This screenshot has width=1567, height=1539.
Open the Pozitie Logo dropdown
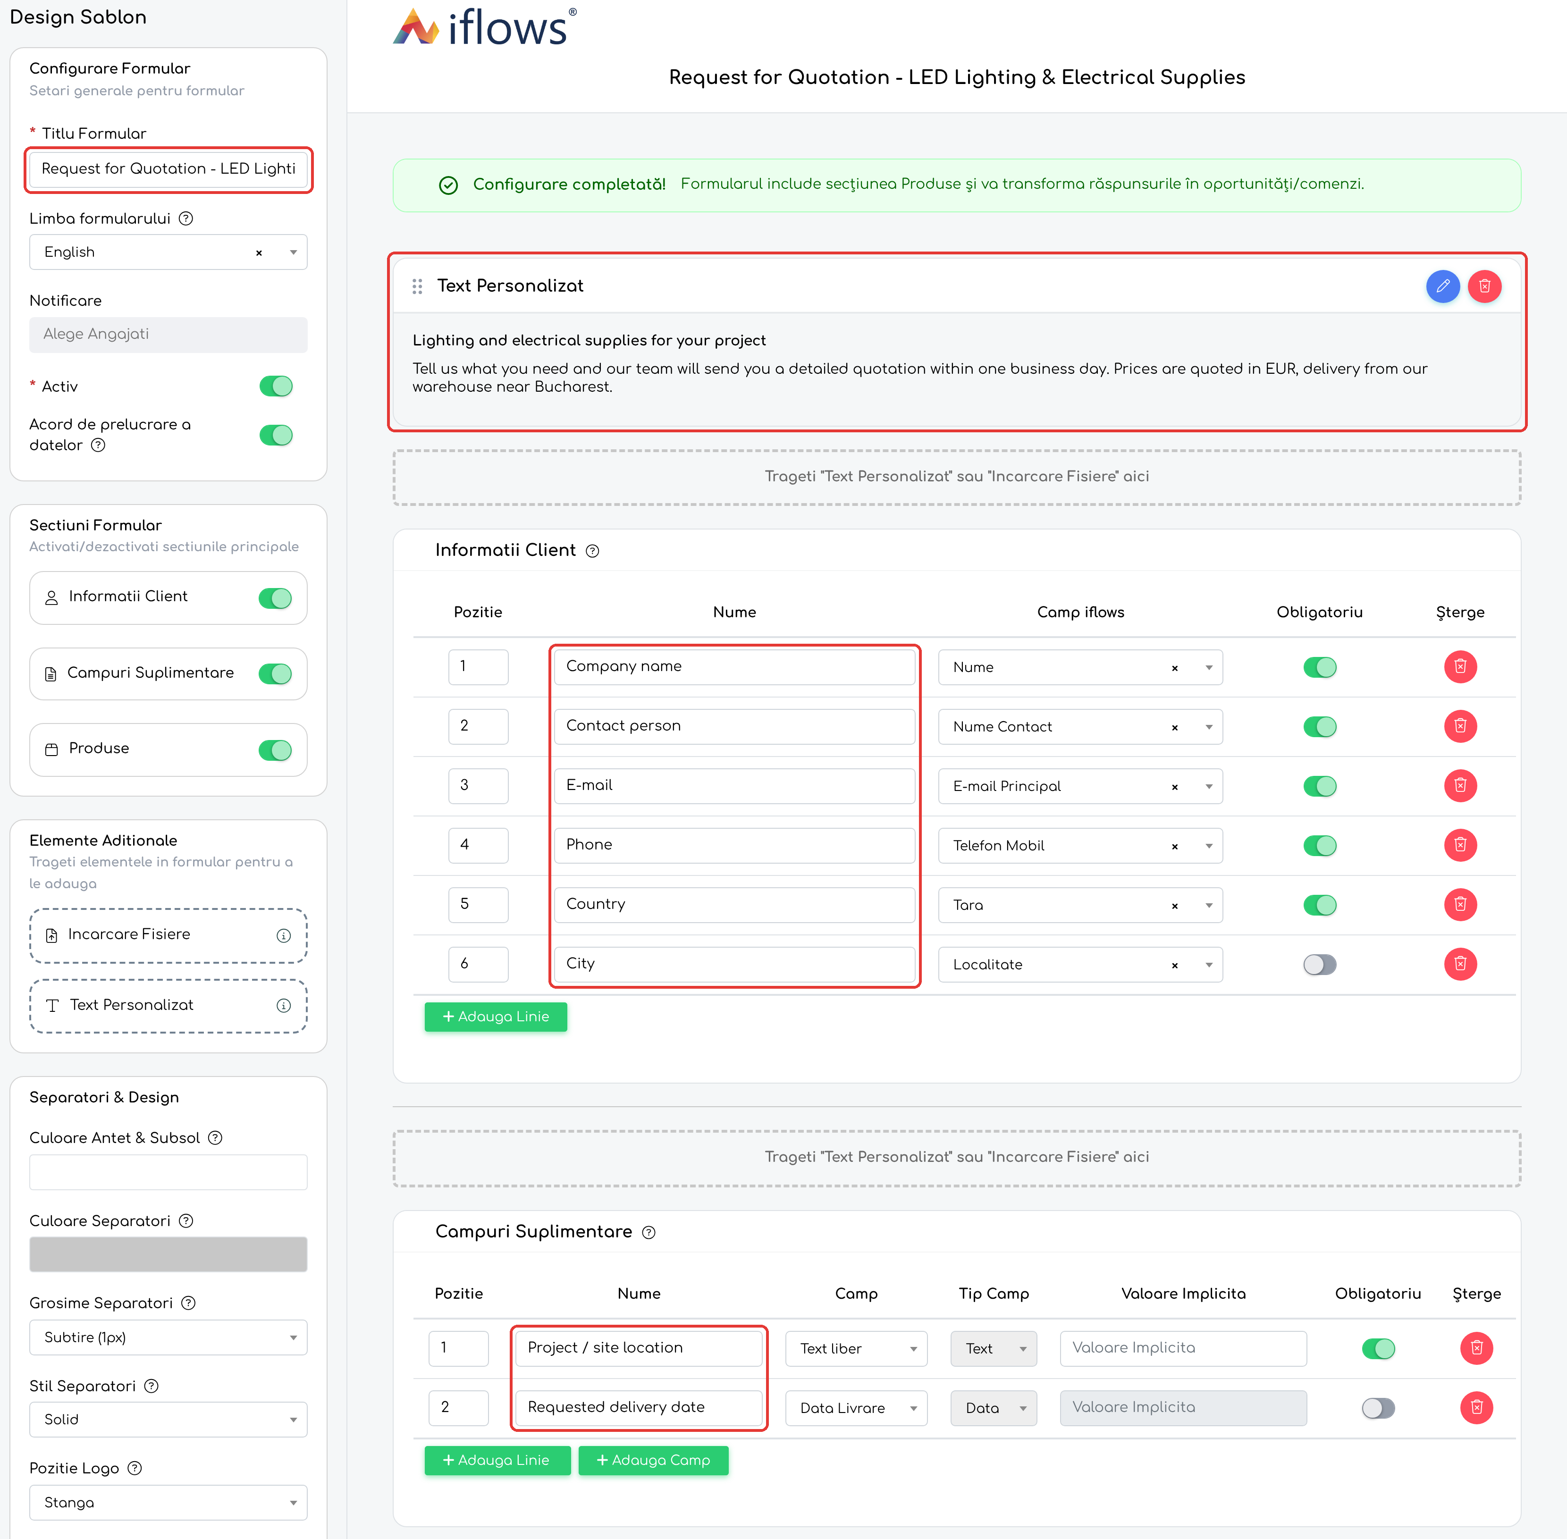coord(168,1502)
